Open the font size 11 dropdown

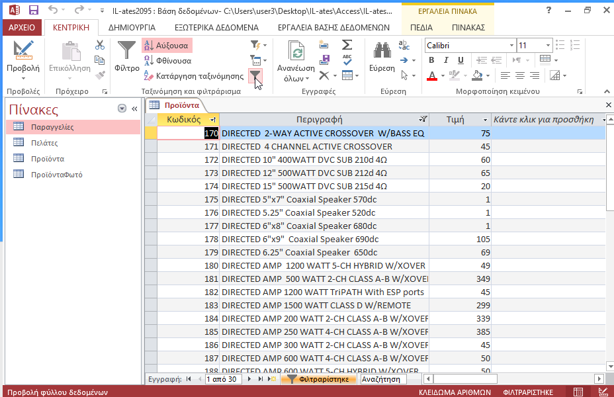click(548, 46)
